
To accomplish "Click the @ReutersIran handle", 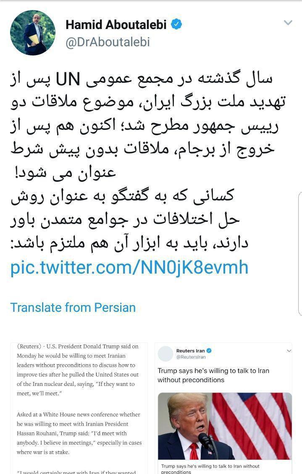I will point(191,357).
